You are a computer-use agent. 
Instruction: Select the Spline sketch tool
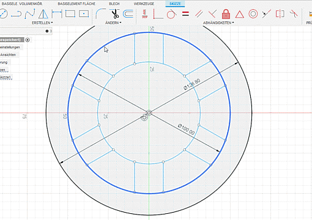tap(30, 14)
